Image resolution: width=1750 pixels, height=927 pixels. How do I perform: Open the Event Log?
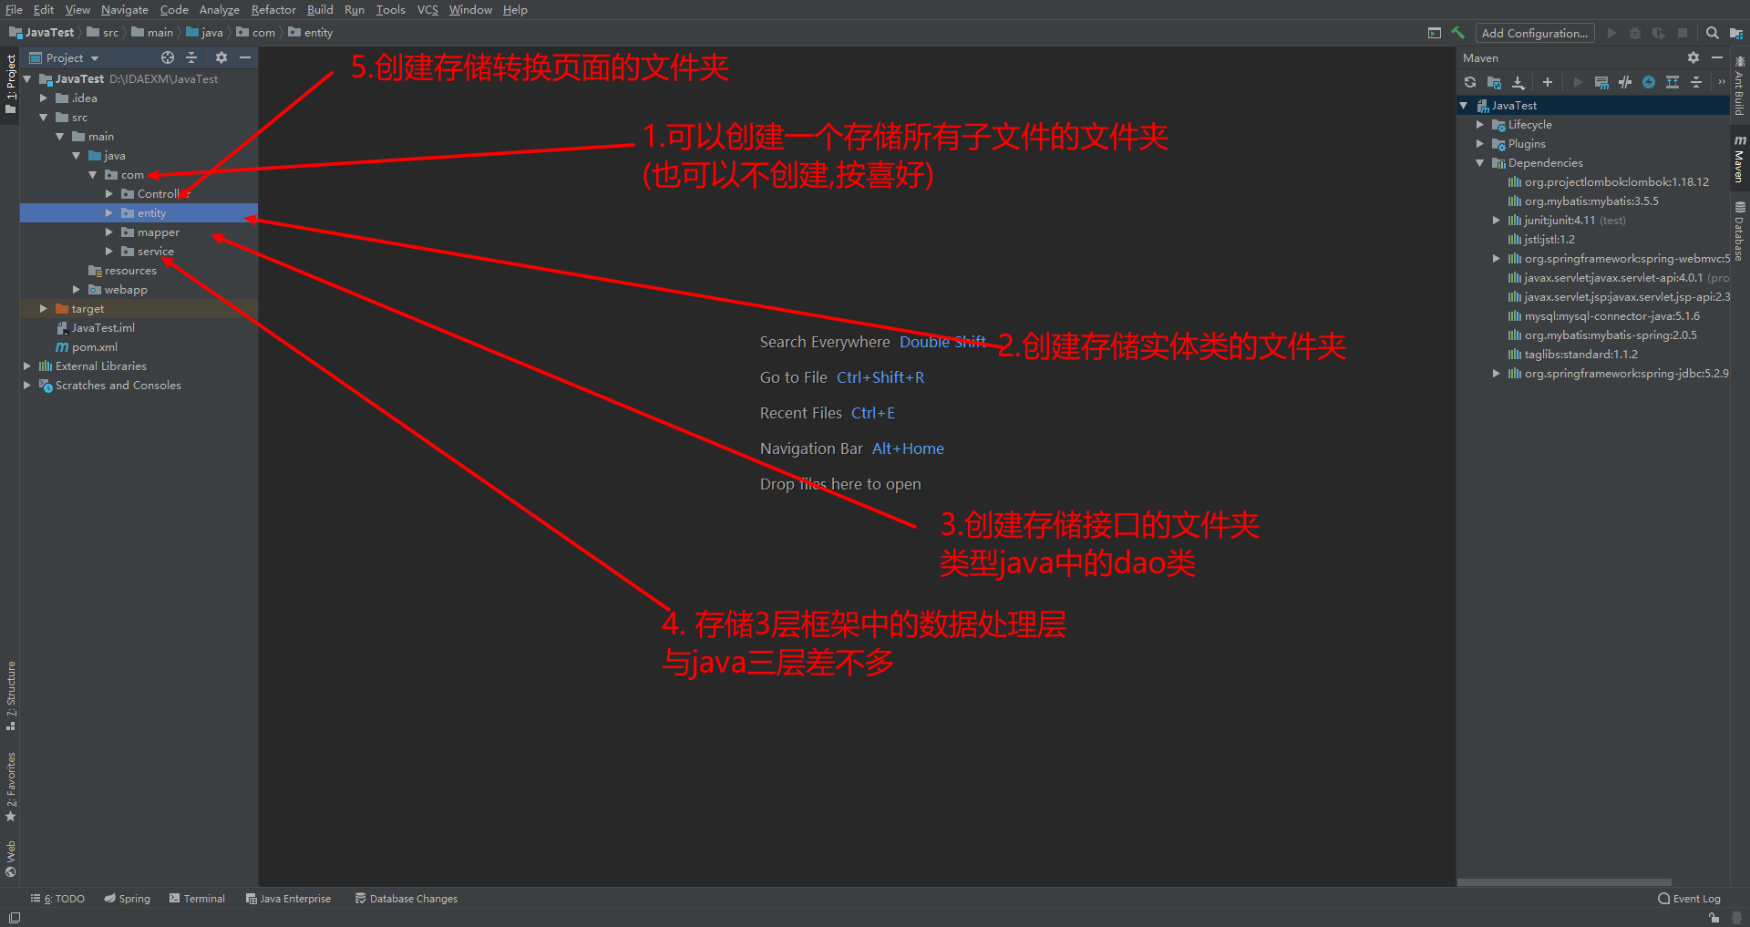pyautogui.click(x=1690, y=899)
